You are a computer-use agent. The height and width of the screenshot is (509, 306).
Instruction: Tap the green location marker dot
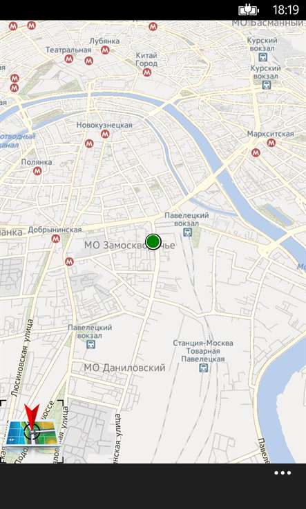153,242
